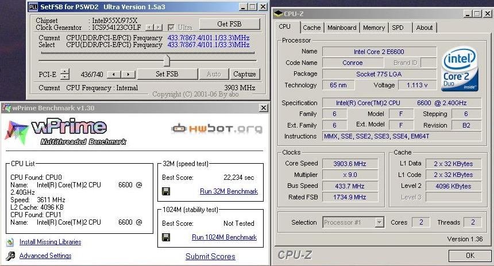Click the Advanced Settings link

(45, 256)
